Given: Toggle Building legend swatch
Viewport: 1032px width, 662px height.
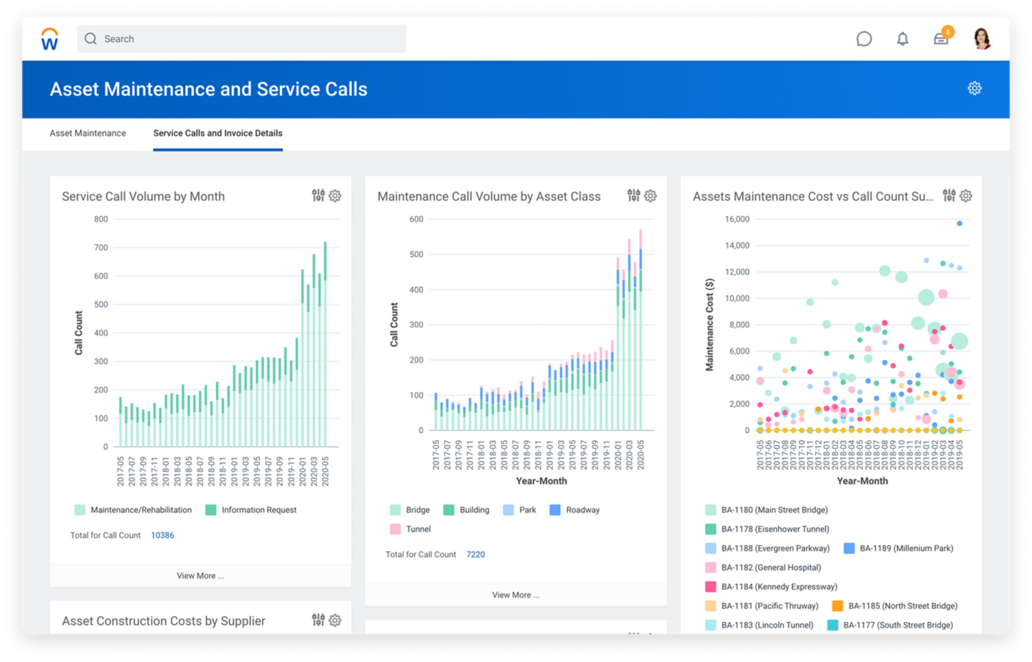Looking at the screenshot, I should point(449,510).
